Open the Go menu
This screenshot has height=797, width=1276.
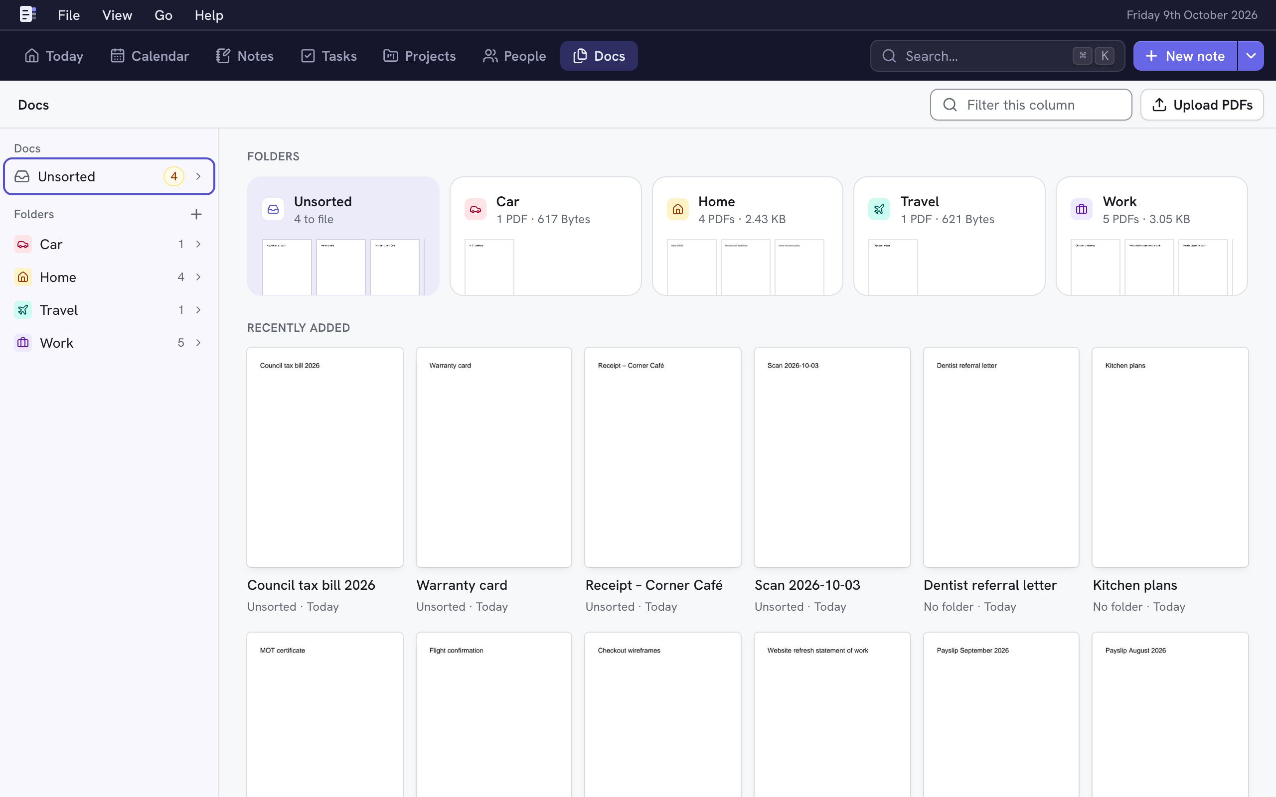click(163, 15)
